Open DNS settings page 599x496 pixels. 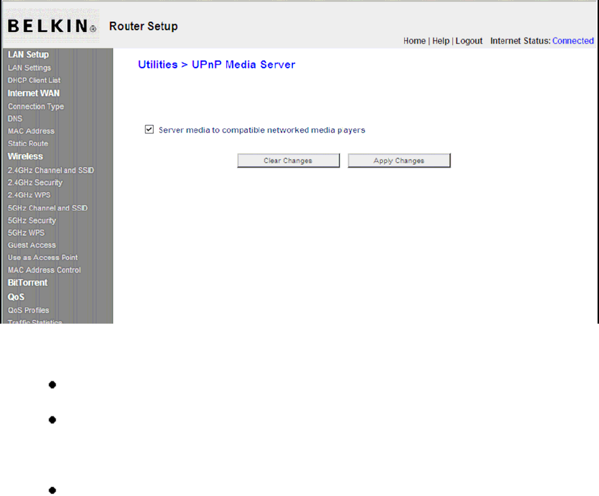pyautogui.click(x=15, y=119)
